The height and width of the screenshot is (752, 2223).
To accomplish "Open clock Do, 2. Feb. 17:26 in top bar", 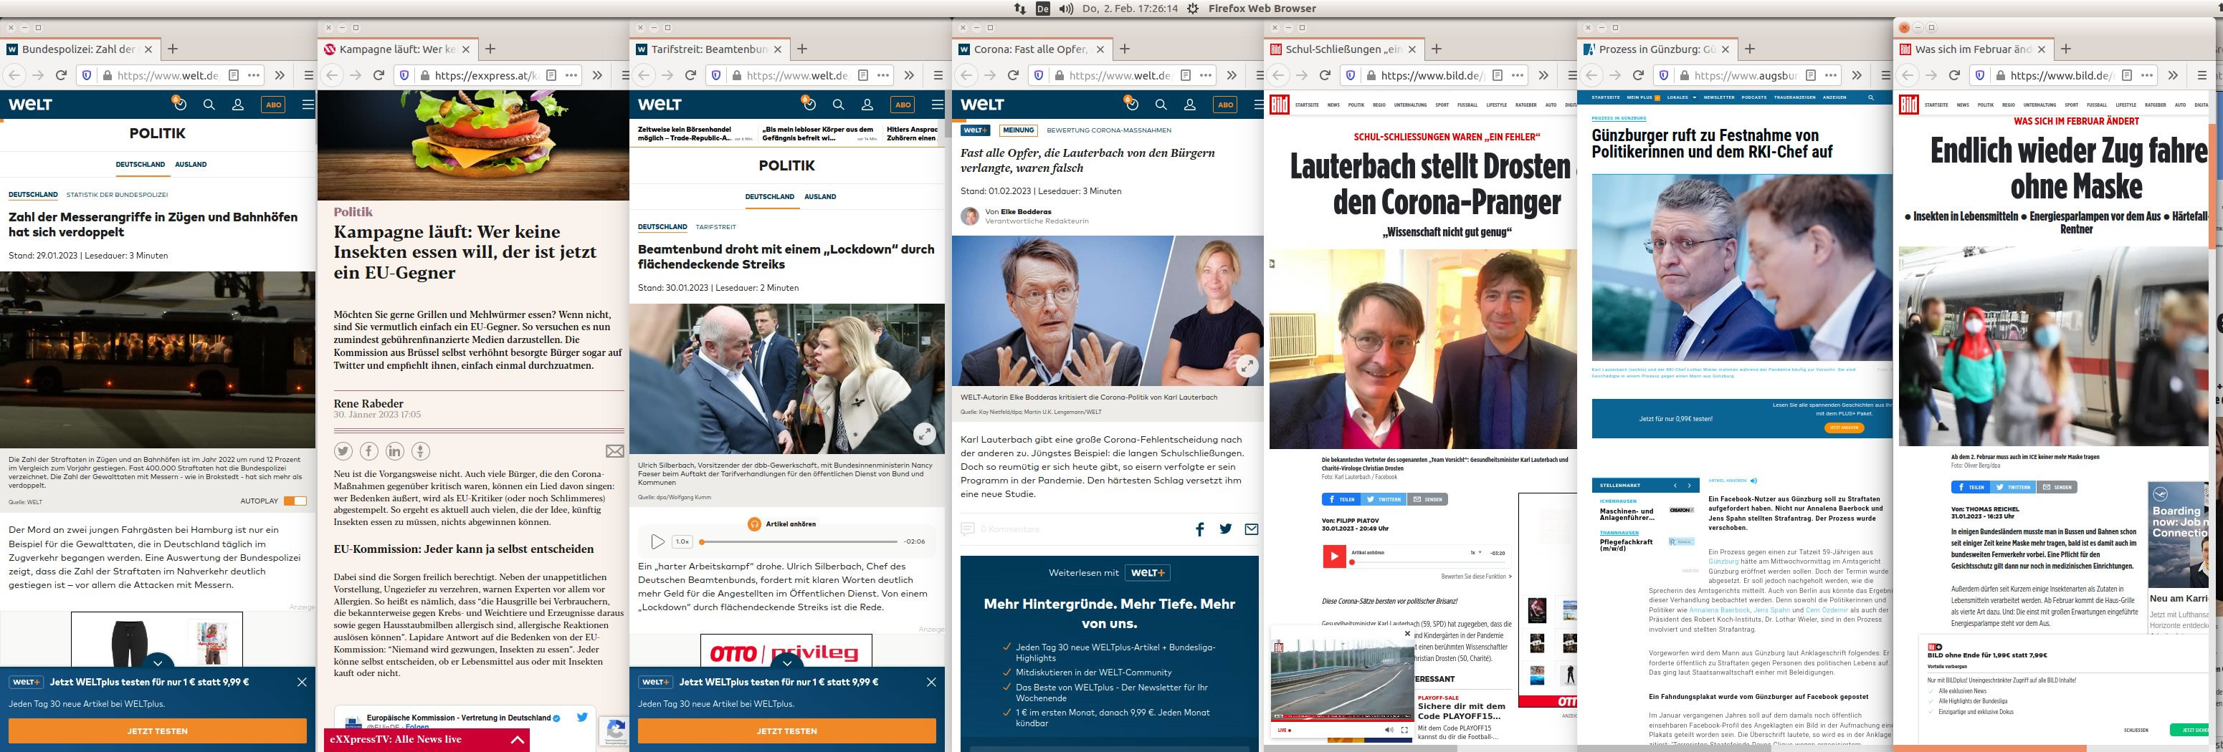I will tap(1130, 9).
